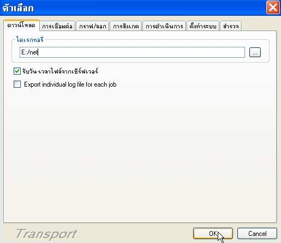
Task: Click the "Export individual log file for each job" label
Action: point(70,84)
